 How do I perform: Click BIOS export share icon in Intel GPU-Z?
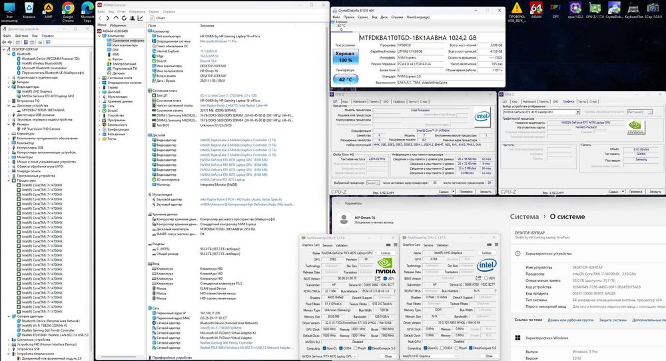click(x=478, y=278)
